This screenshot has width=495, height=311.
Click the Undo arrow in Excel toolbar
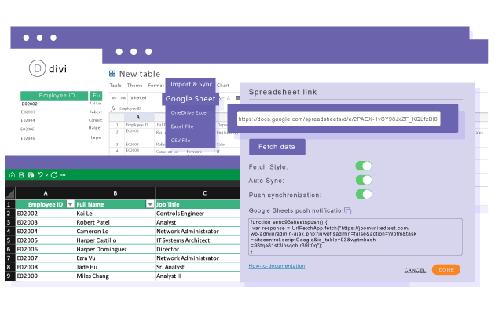point(40,175)
